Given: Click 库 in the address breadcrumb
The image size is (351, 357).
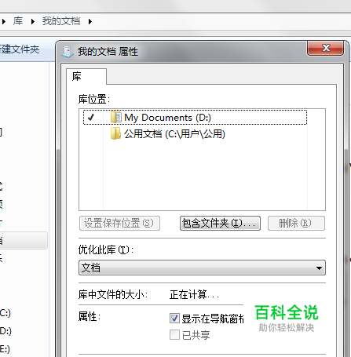Looking at the screenshot, I should tap(18, 21).
